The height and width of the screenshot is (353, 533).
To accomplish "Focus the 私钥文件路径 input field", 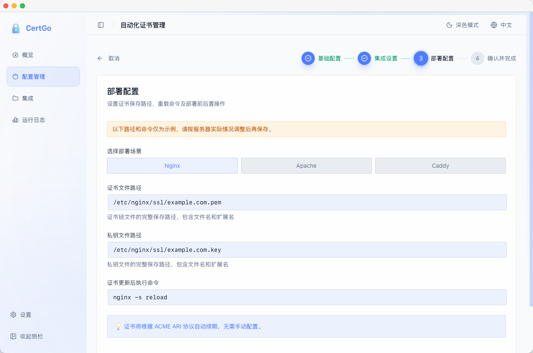I will 307,250.
